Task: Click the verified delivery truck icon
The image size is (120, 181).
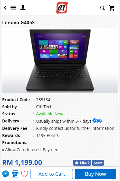Action: (97, 121)
